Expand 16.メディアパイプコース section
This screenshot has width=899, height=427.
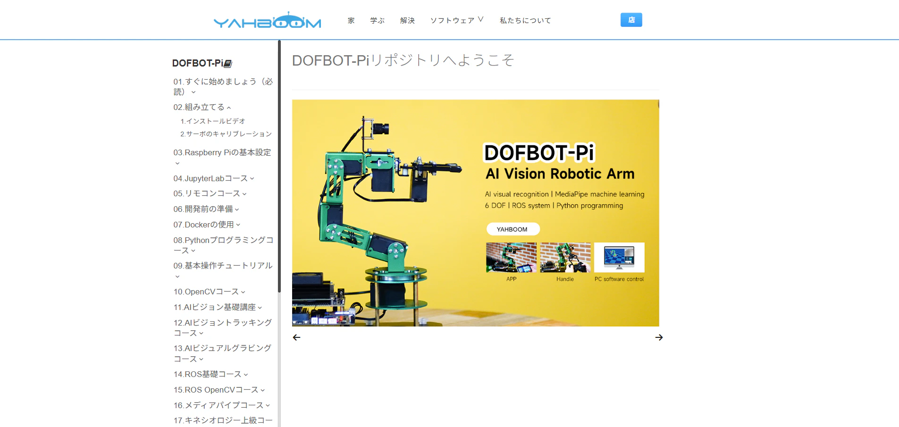coord(222,405)
